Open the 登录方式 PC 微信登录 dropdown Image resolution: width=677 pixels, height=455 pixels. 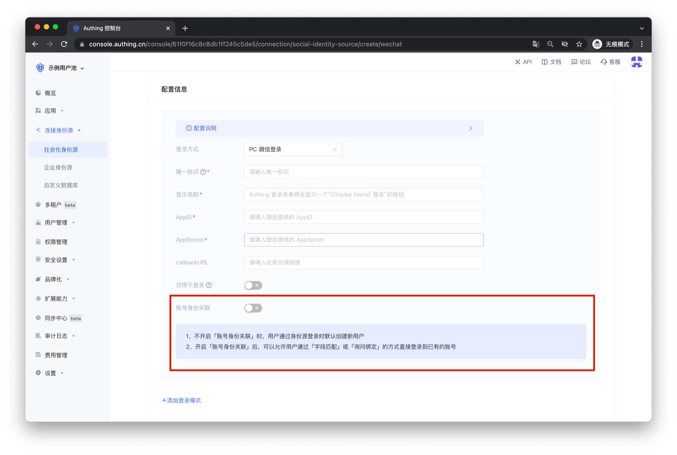292,149
